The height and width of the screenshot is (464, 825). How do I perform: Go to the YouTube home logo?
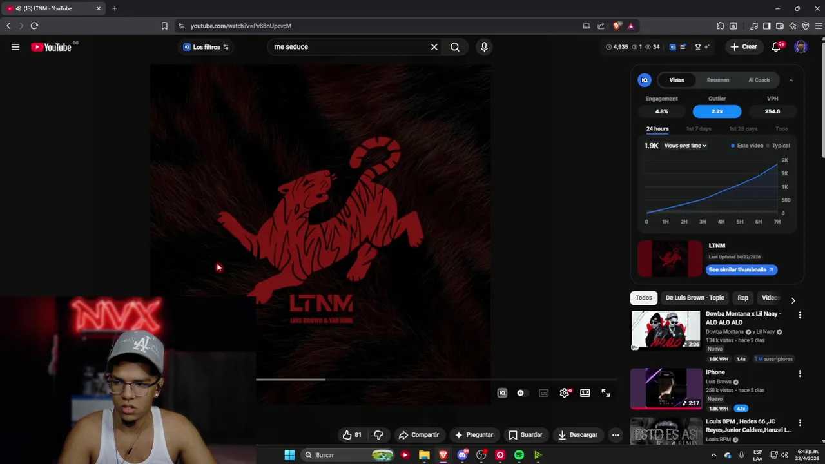pyautogui.click(x=51, y=47)
